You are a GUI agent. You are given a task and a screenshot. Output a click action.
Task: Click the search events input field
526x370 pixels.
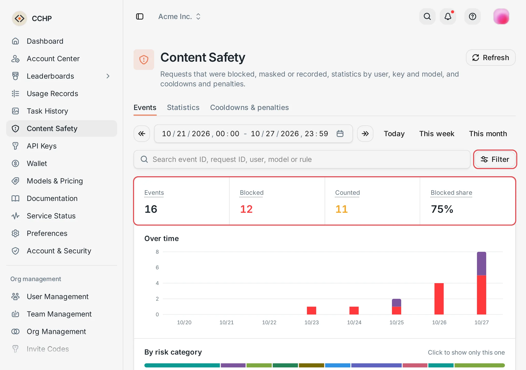coord(302,159)
